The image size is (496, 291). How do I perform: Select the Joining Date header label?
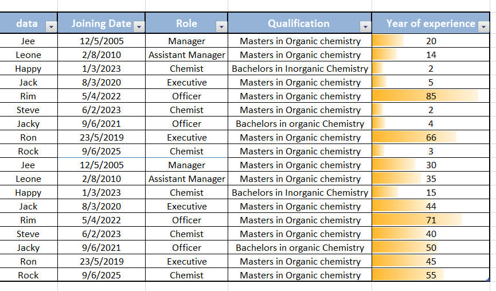101,24
